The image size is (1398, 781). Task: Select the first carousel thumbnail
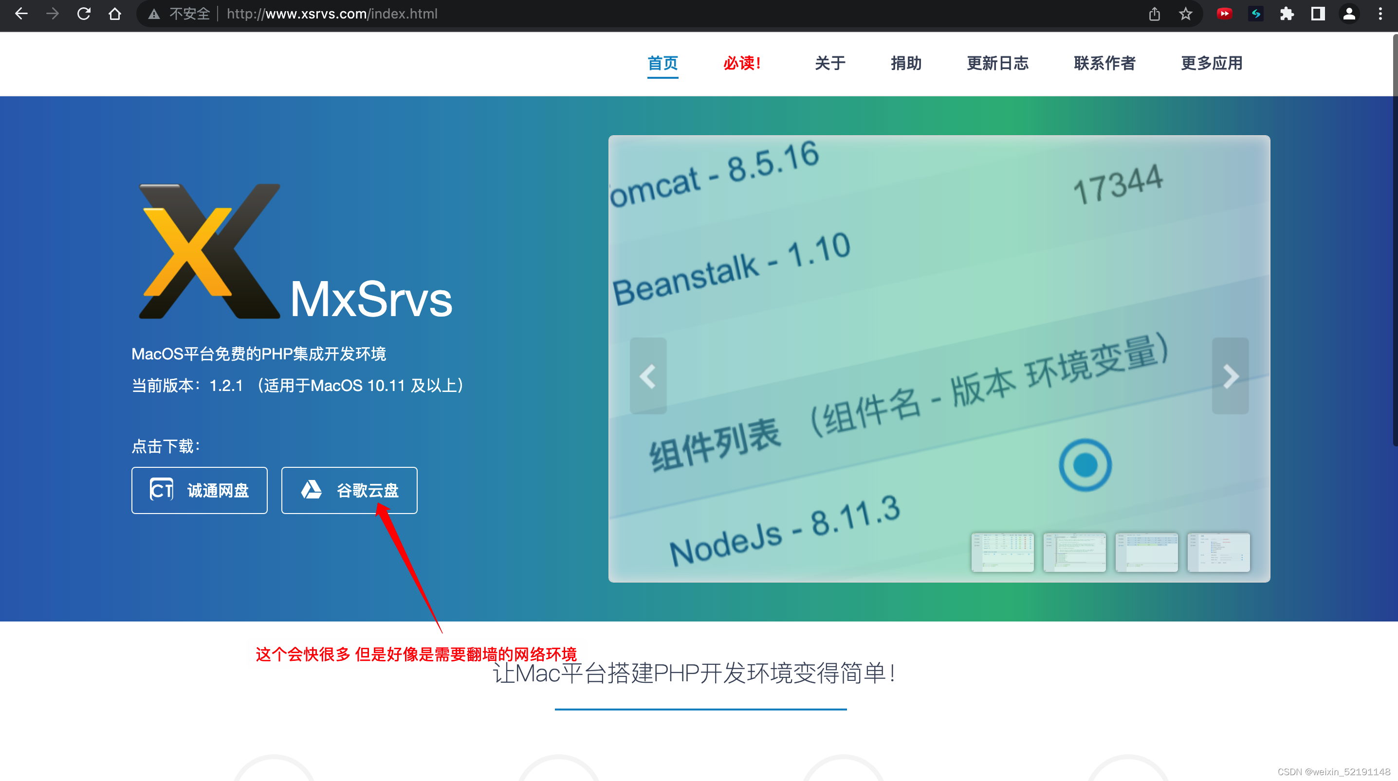pyautogui.click(x=1002, y=552)
